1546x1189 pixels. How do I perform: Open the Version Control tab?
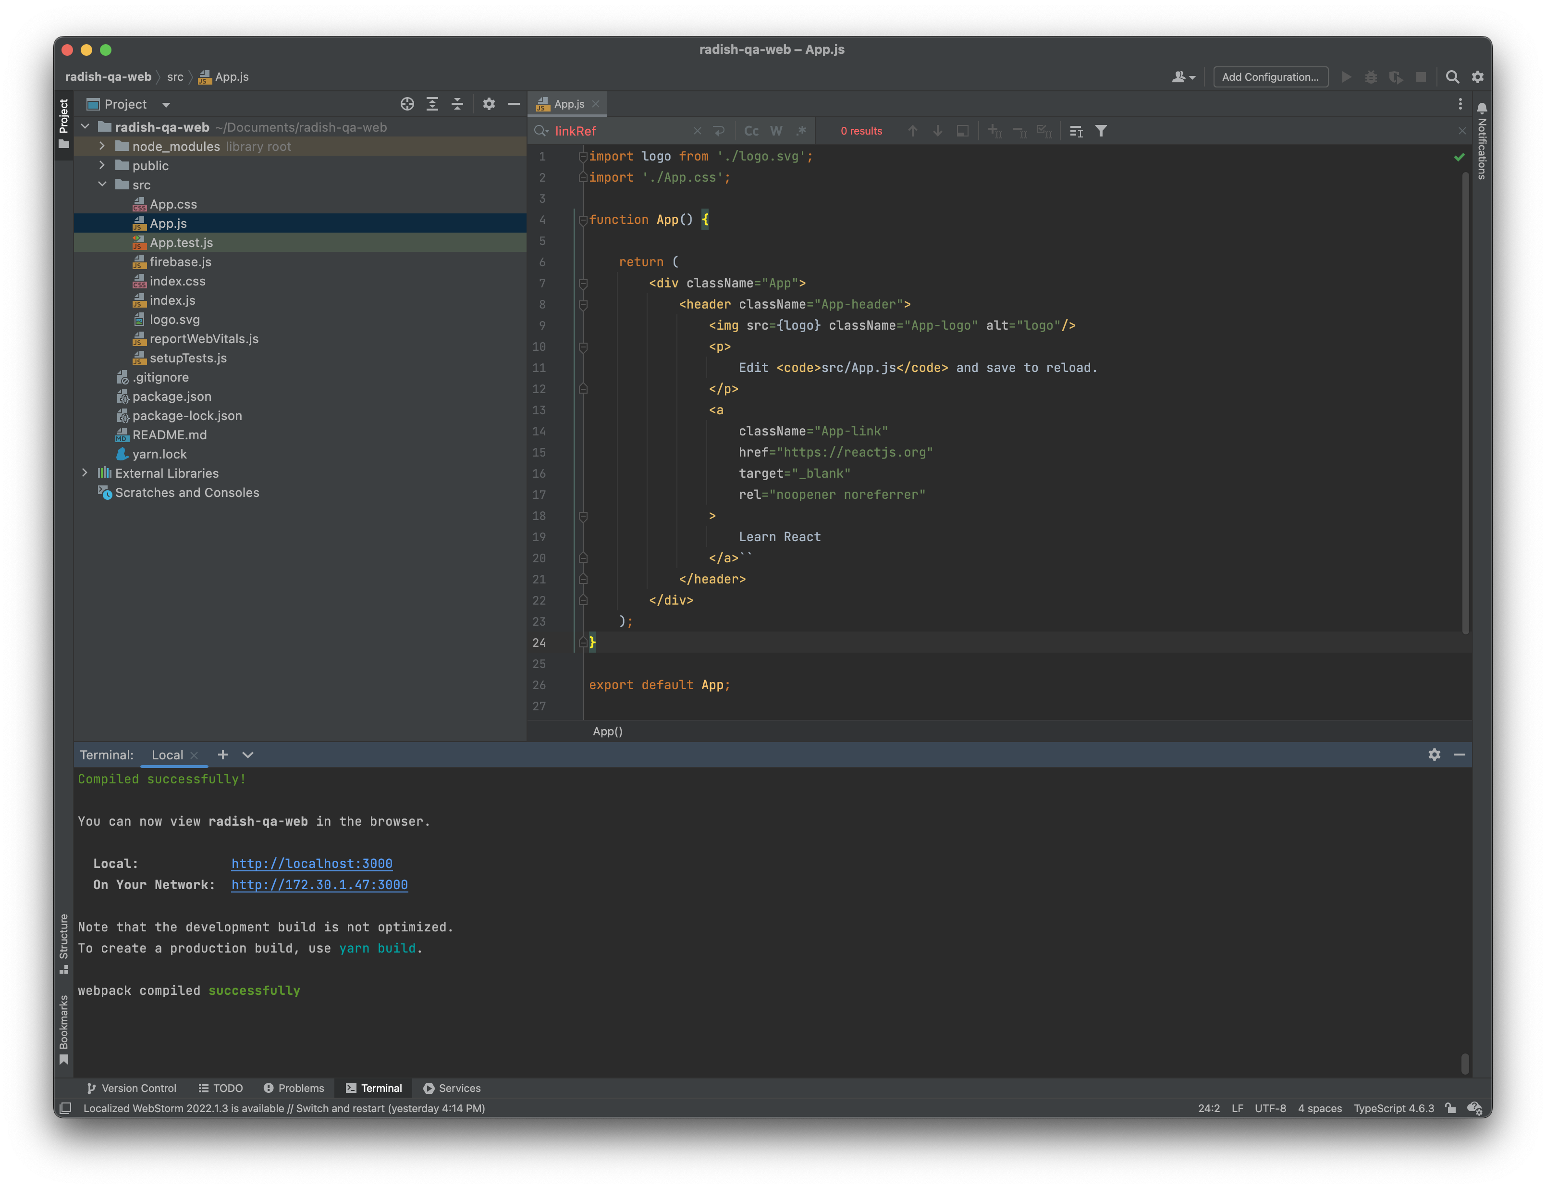(132, 1088)
